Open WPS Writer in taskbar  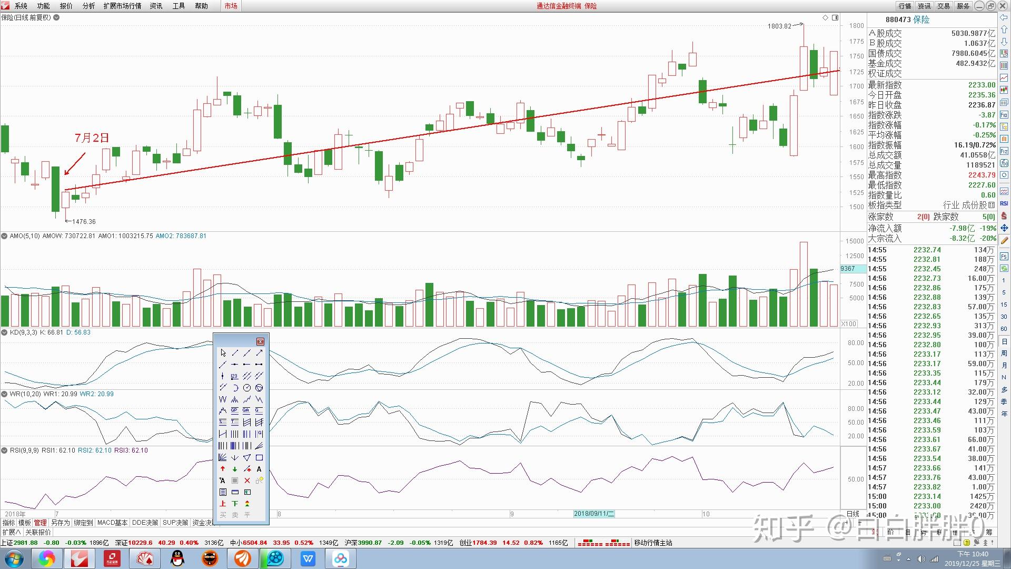coord(308,558)
